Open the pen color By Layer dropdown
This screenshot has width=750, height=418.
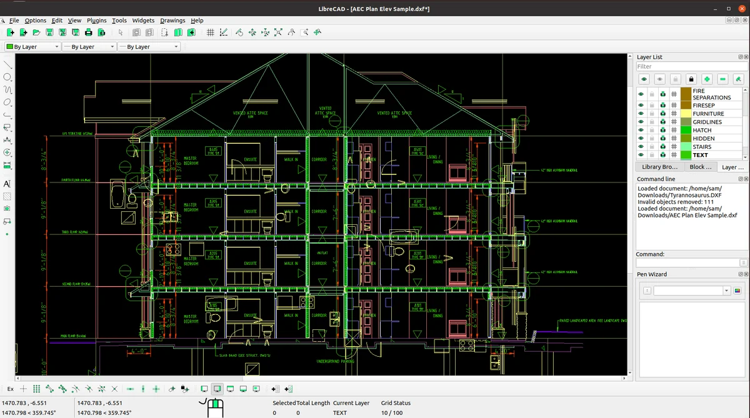point(32,47)
